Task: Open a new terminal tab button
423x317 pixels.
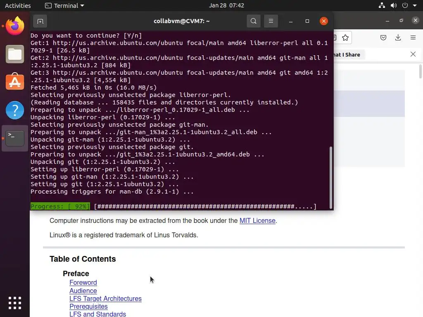Action: (40, 21)
